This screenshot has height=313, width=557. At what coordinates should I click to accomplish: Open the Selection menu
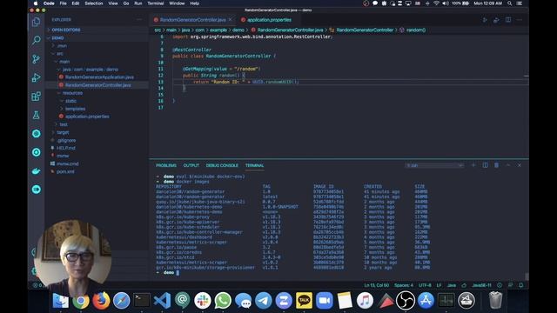[x=94, y=3]
